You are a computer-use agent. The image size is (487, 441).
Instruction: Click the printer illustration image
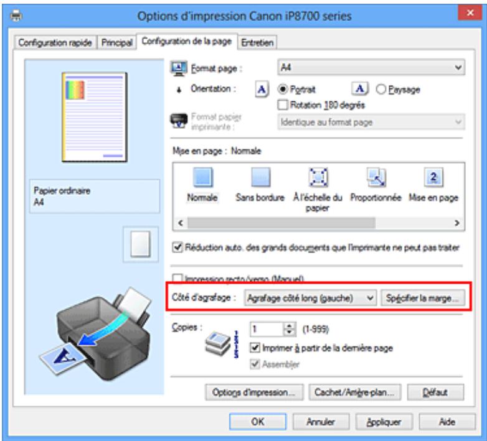97,333
